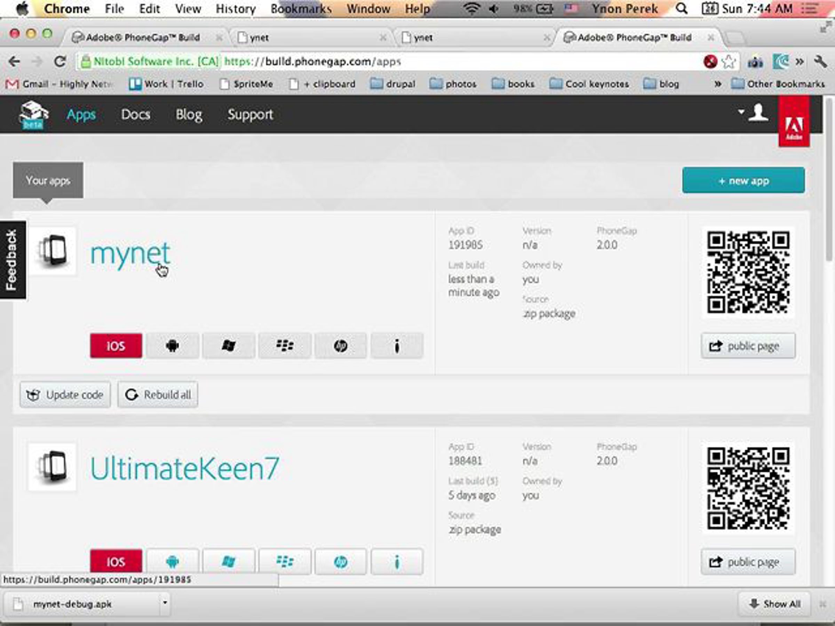
Task: Bookmark this page with the star icon
Action: click(729, 62)
